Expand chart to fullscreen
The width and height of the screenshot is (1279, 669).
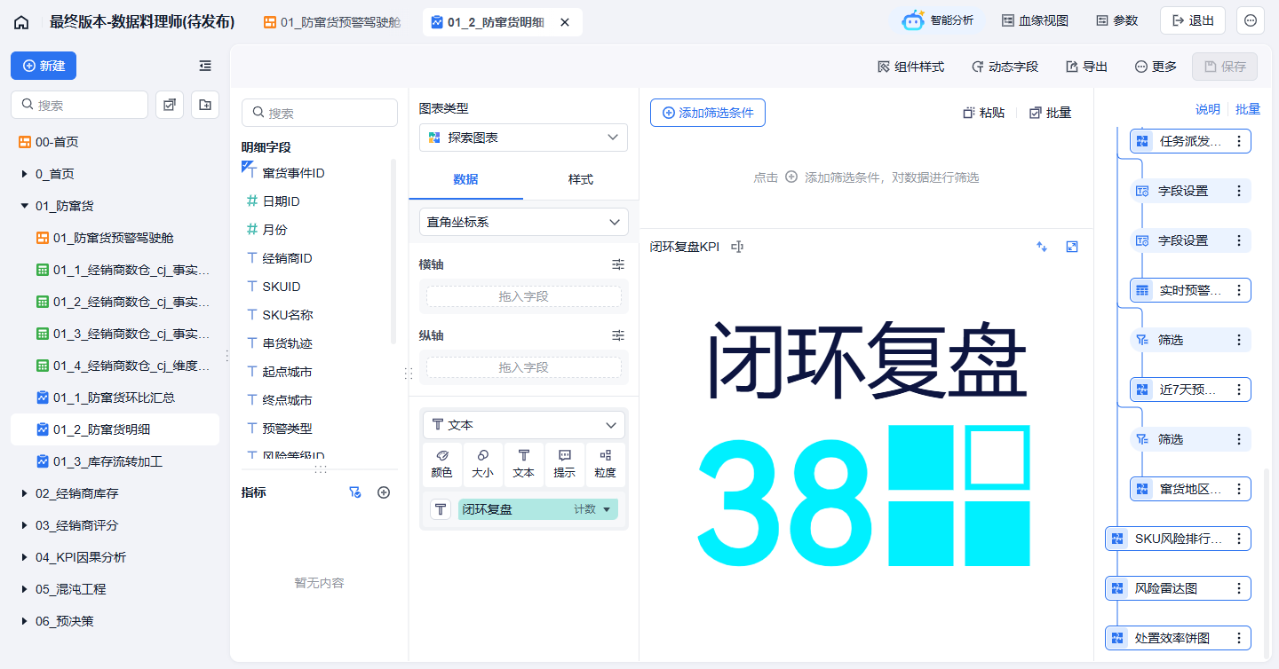click(1072, 247)
